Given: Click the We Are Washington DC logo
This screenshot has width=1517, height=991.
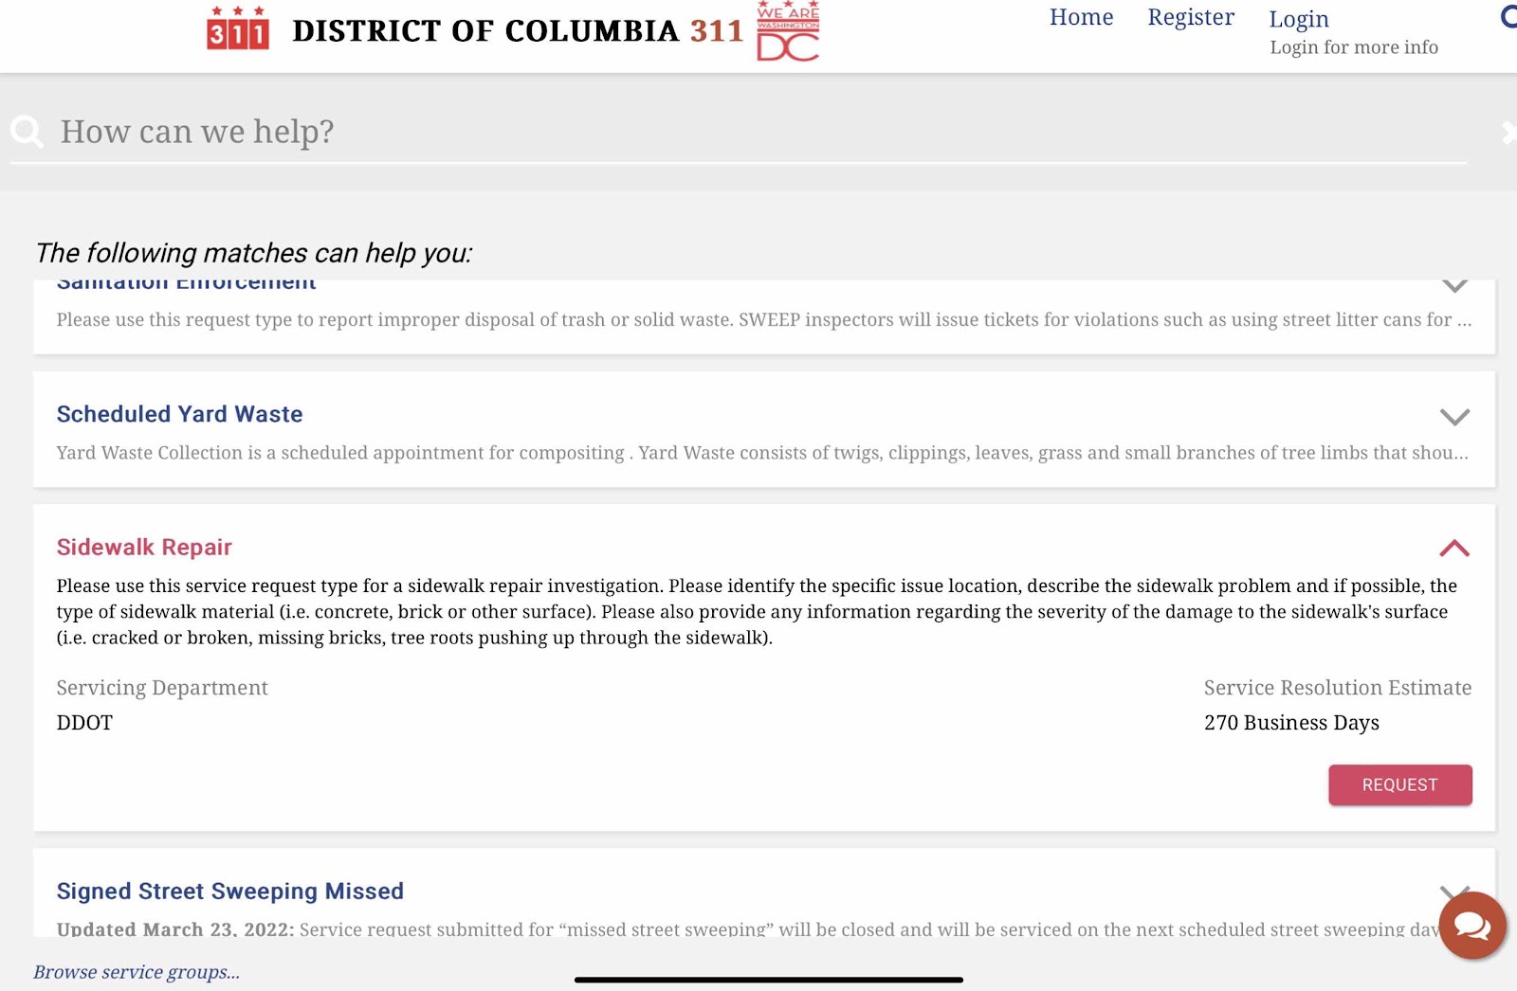Looking at the screenshot, I should [x=788, y=30].
